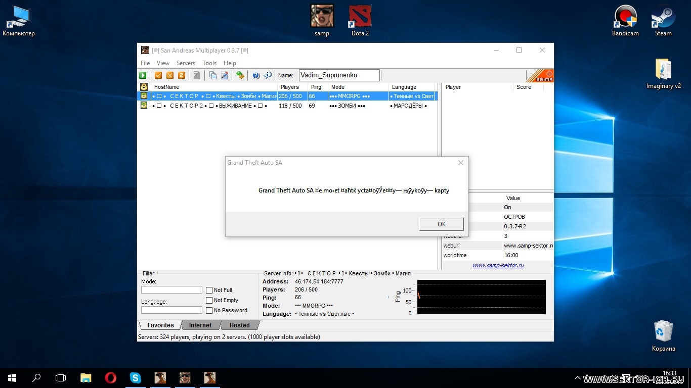Screen dimensions: 691x388
Task: Click the lock icon column header
Action: 144,87
